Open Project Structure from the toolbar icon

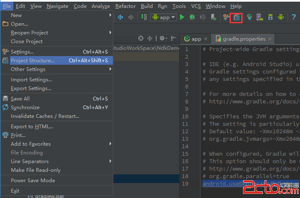point(237,17)
